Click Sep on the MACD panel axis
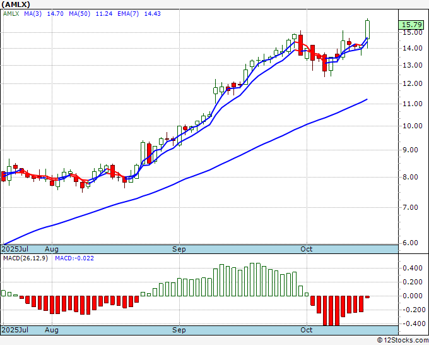This screenshot has width=429, height=345. click(179, 330)
